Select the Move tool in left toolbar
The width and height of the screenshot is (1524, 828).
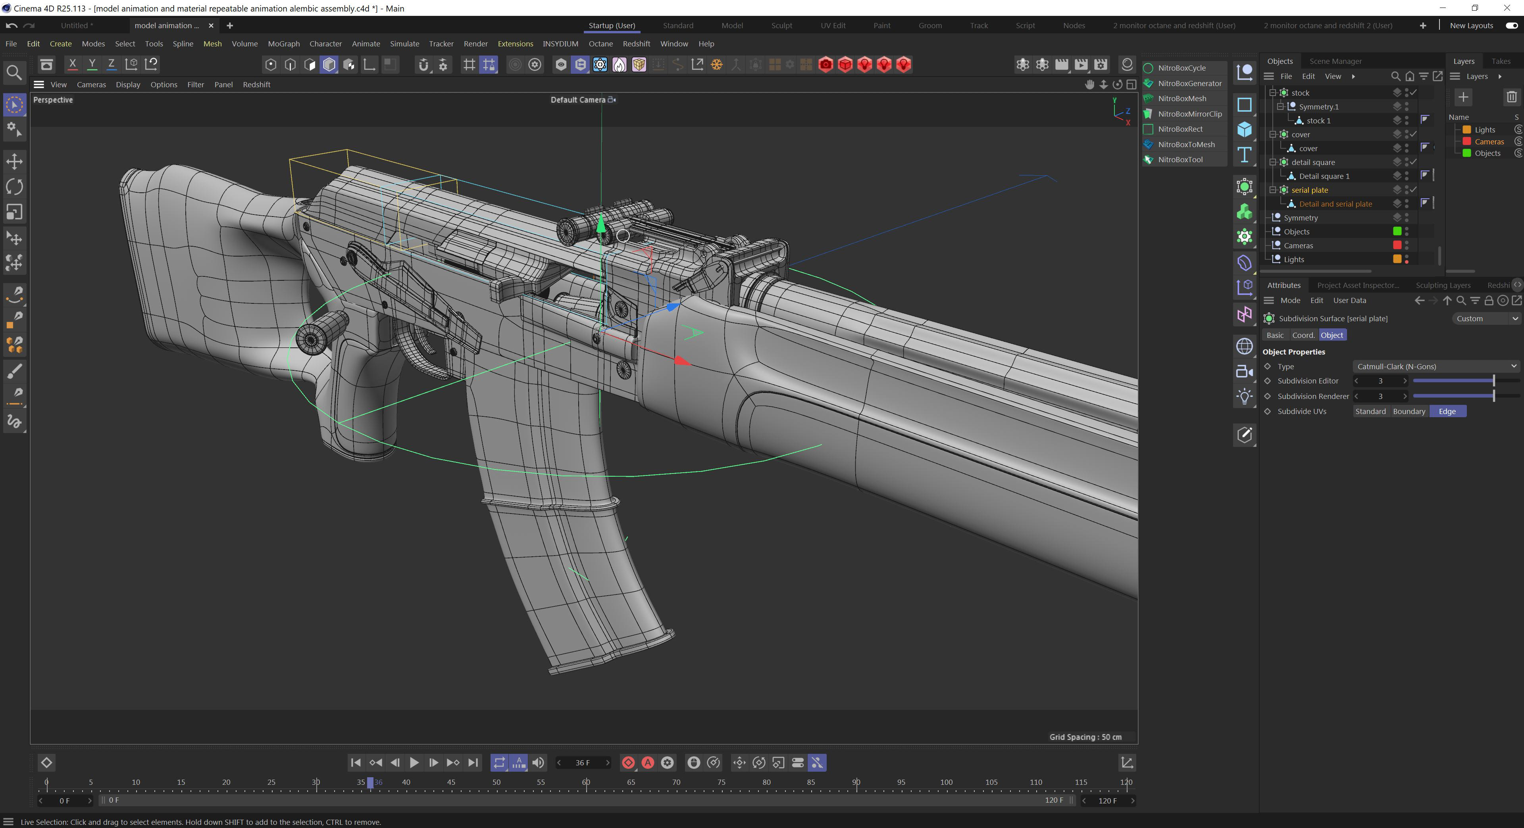click(14, 161)
